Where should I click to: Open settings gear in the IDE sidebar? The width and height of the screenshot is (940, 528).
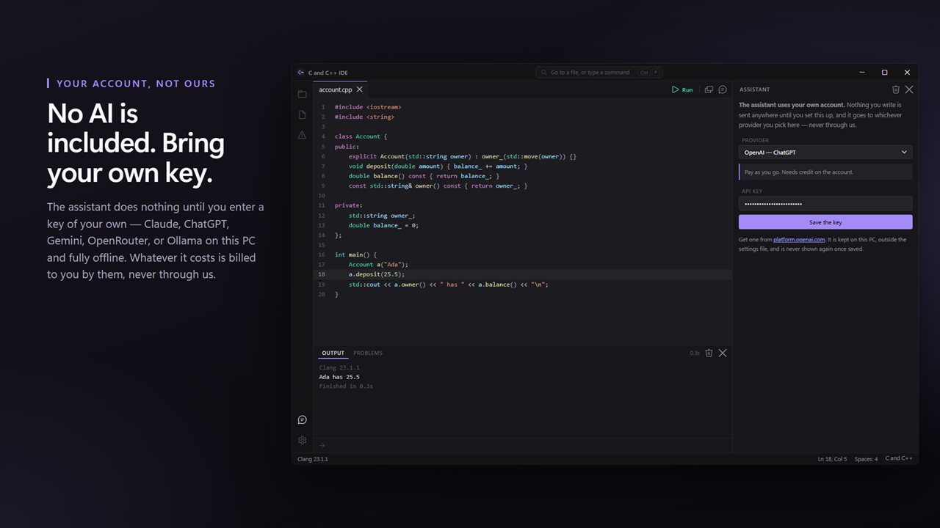tap(302, 440)
